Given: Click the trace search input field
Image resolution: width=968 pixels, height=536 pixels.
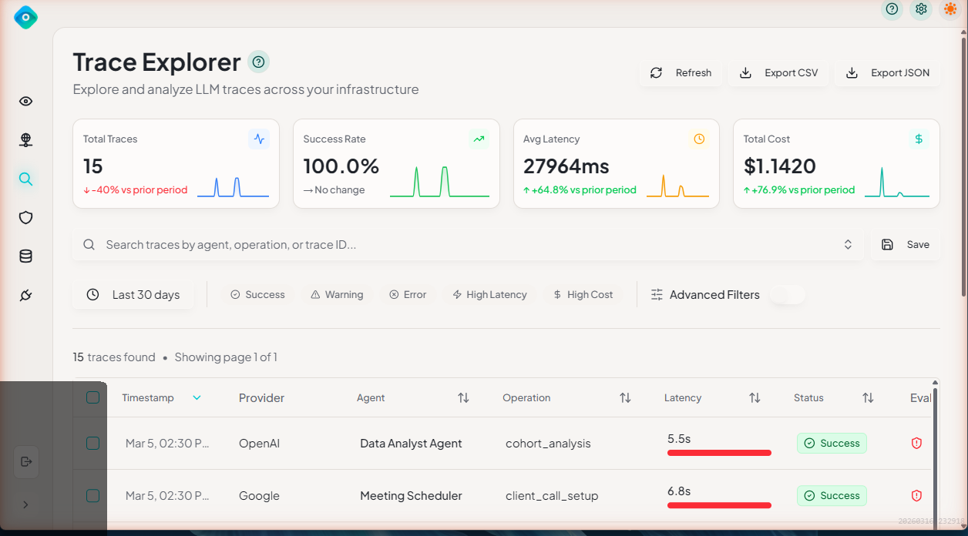Looking at the screenshot, I should 462,245.
